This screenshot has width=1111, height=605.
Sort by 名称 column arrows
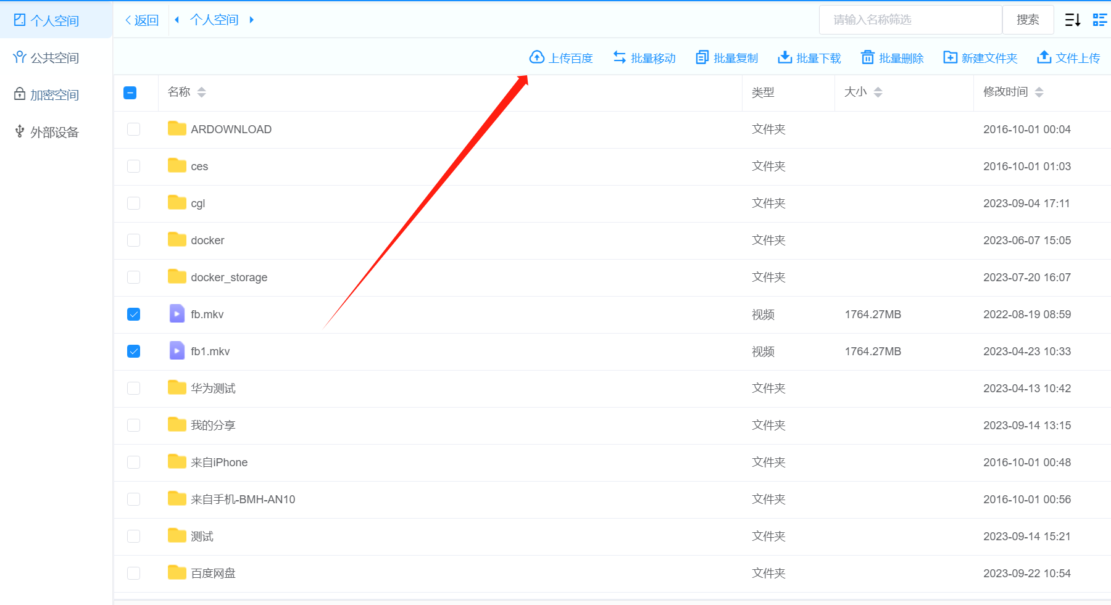(201, 93)
